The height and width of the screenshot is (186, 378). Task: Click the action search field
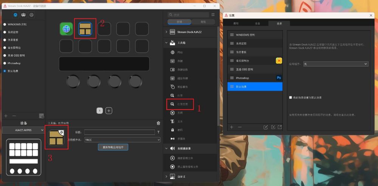[x=188, y=15]
